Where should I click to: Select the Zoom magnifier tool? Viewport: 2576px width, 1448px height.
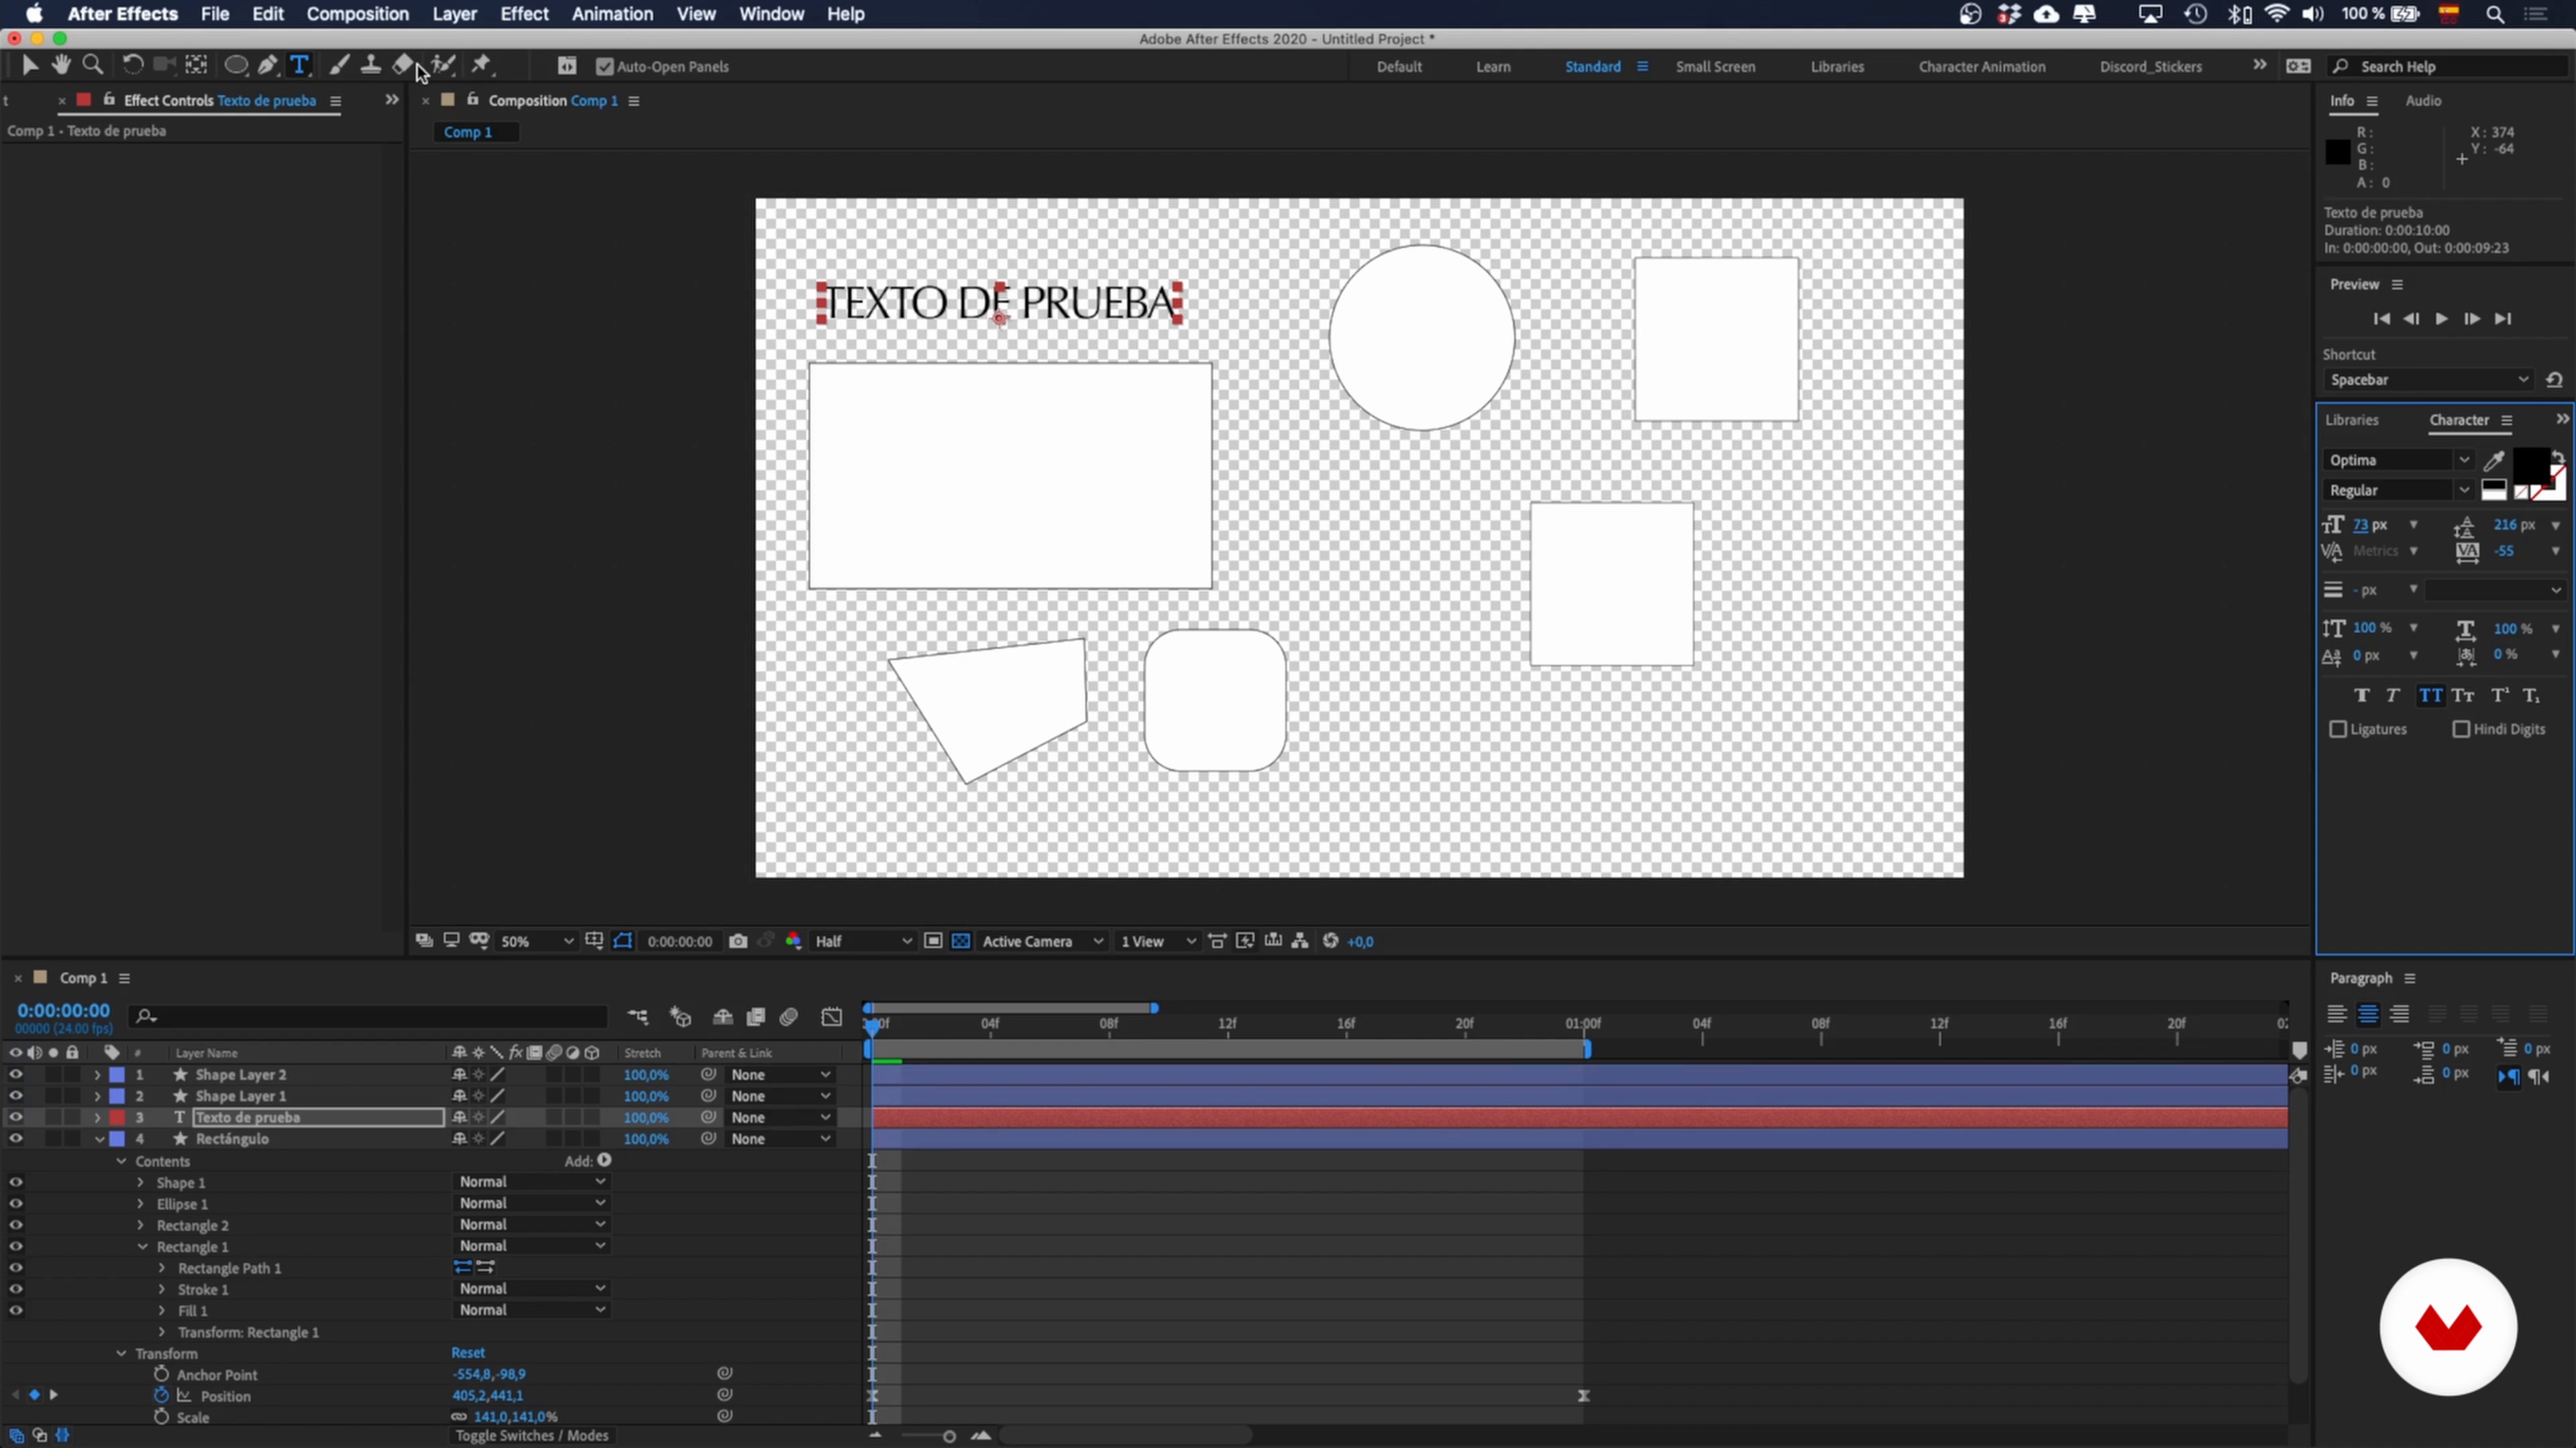93,66
